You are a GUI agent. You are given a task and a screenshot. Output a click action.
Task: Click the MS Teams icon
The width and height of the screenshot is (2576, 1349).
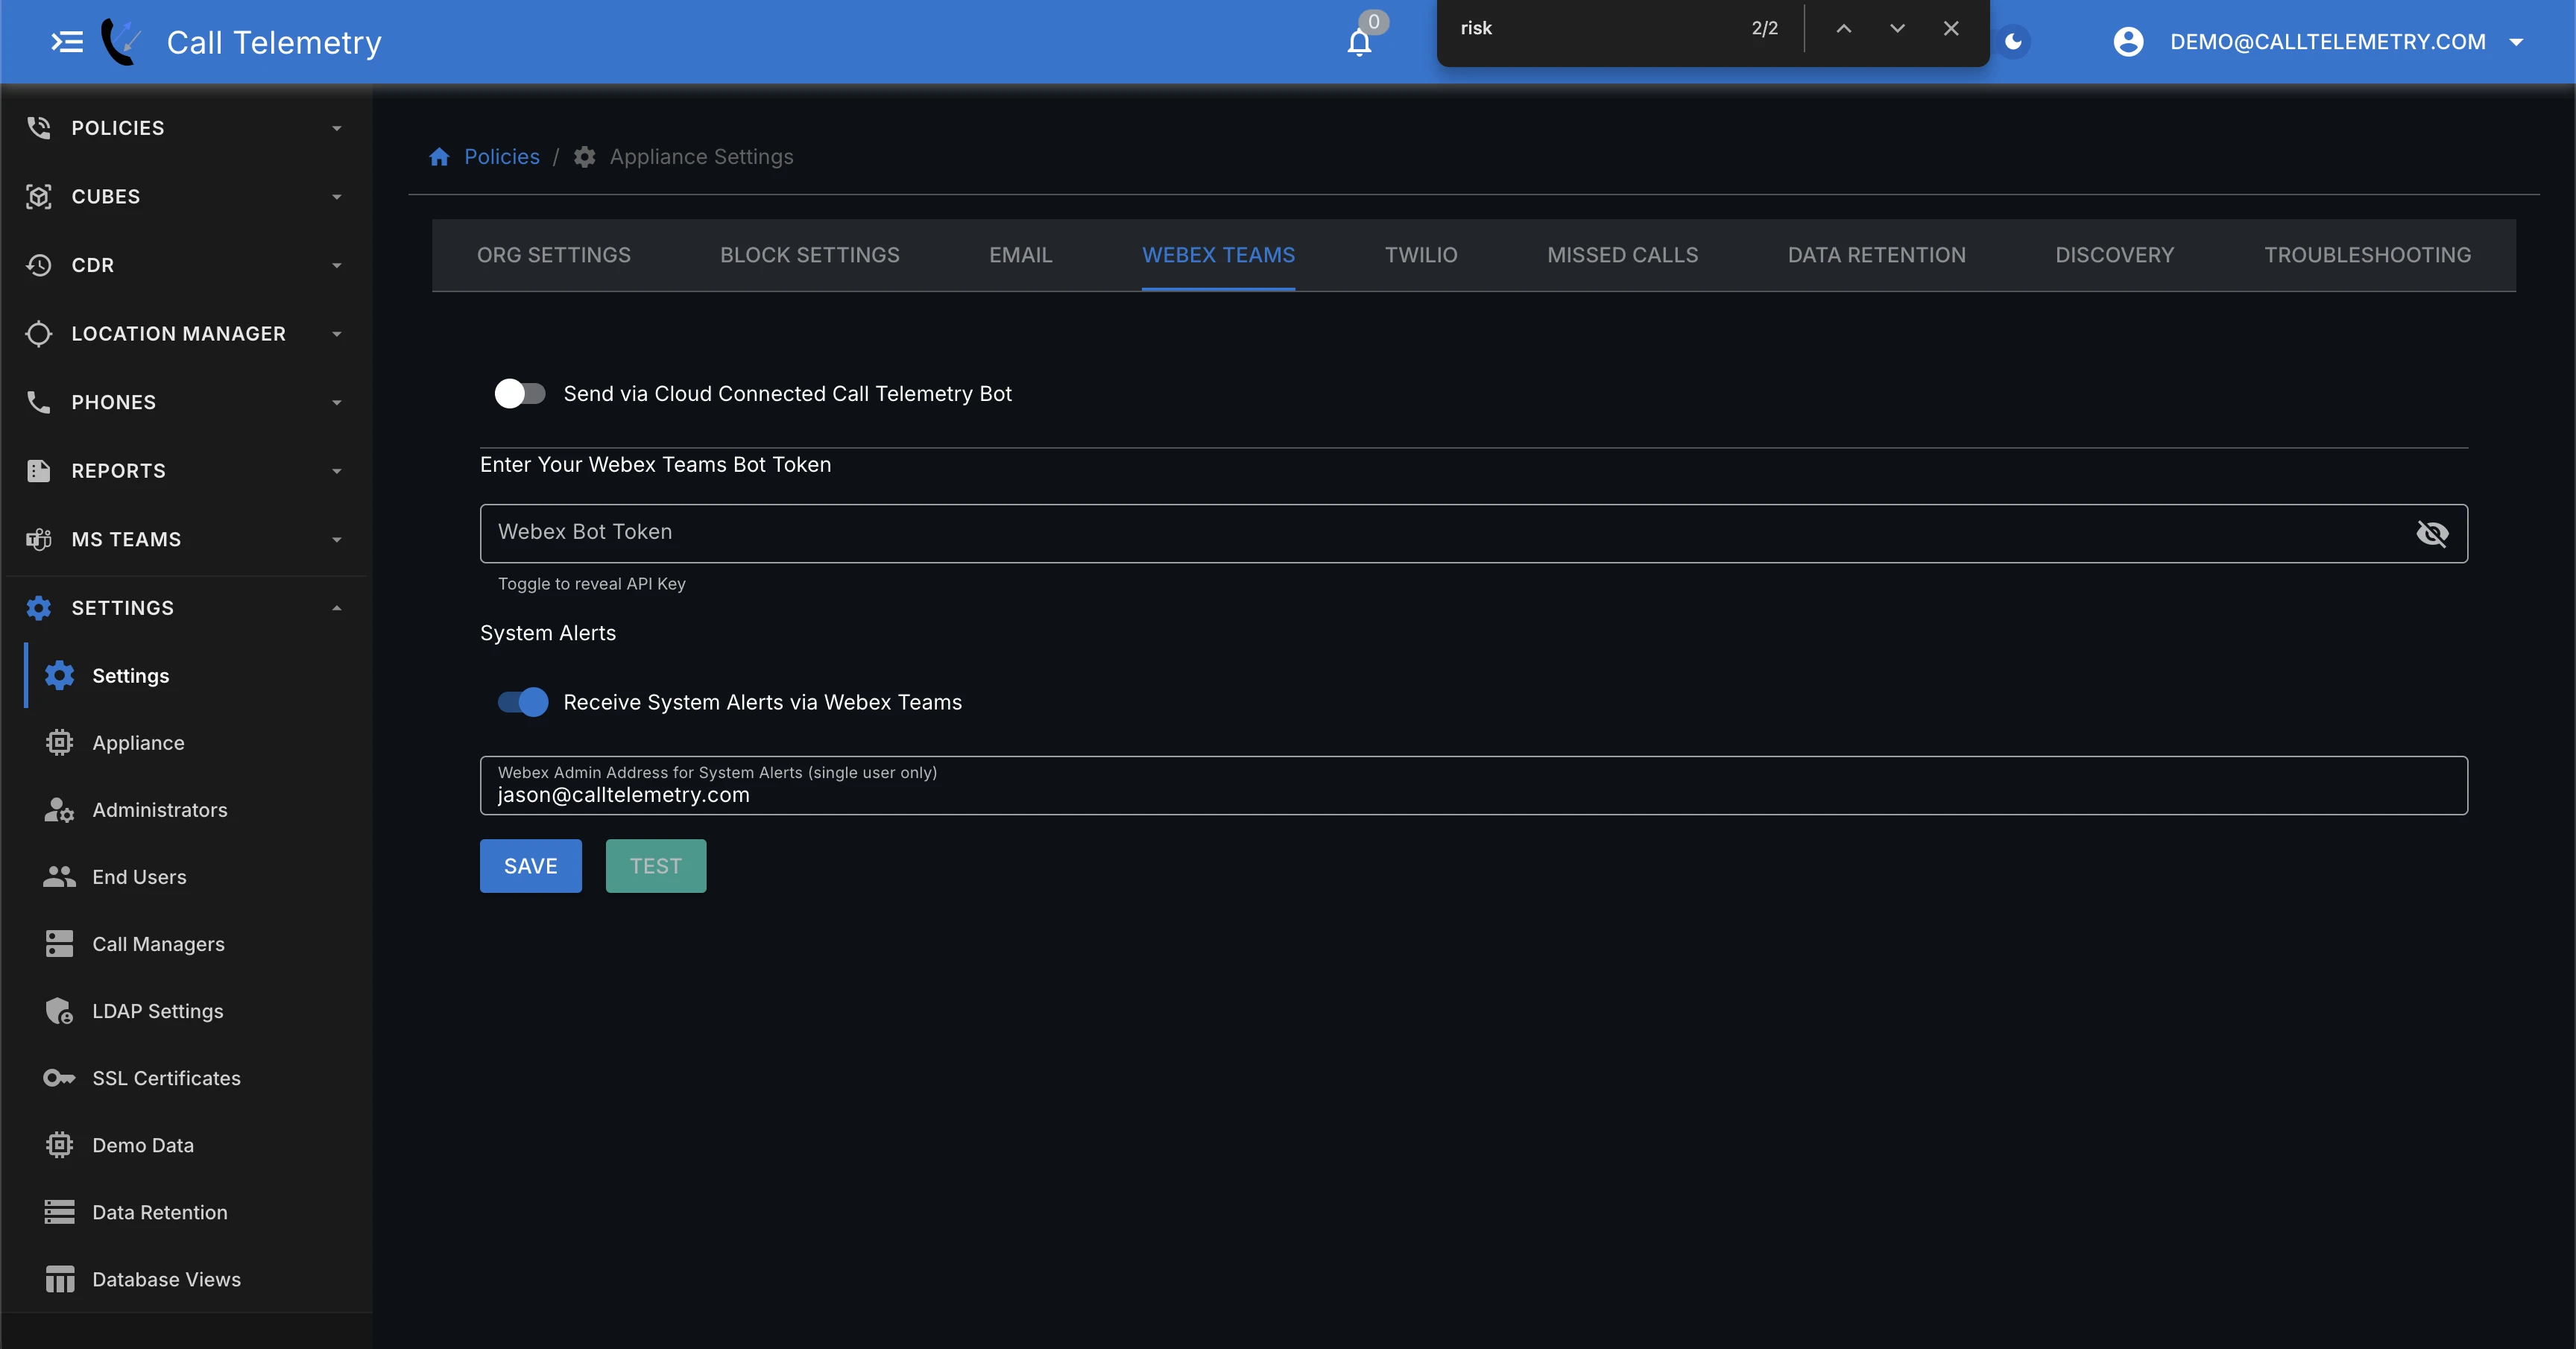click(39, 539)
